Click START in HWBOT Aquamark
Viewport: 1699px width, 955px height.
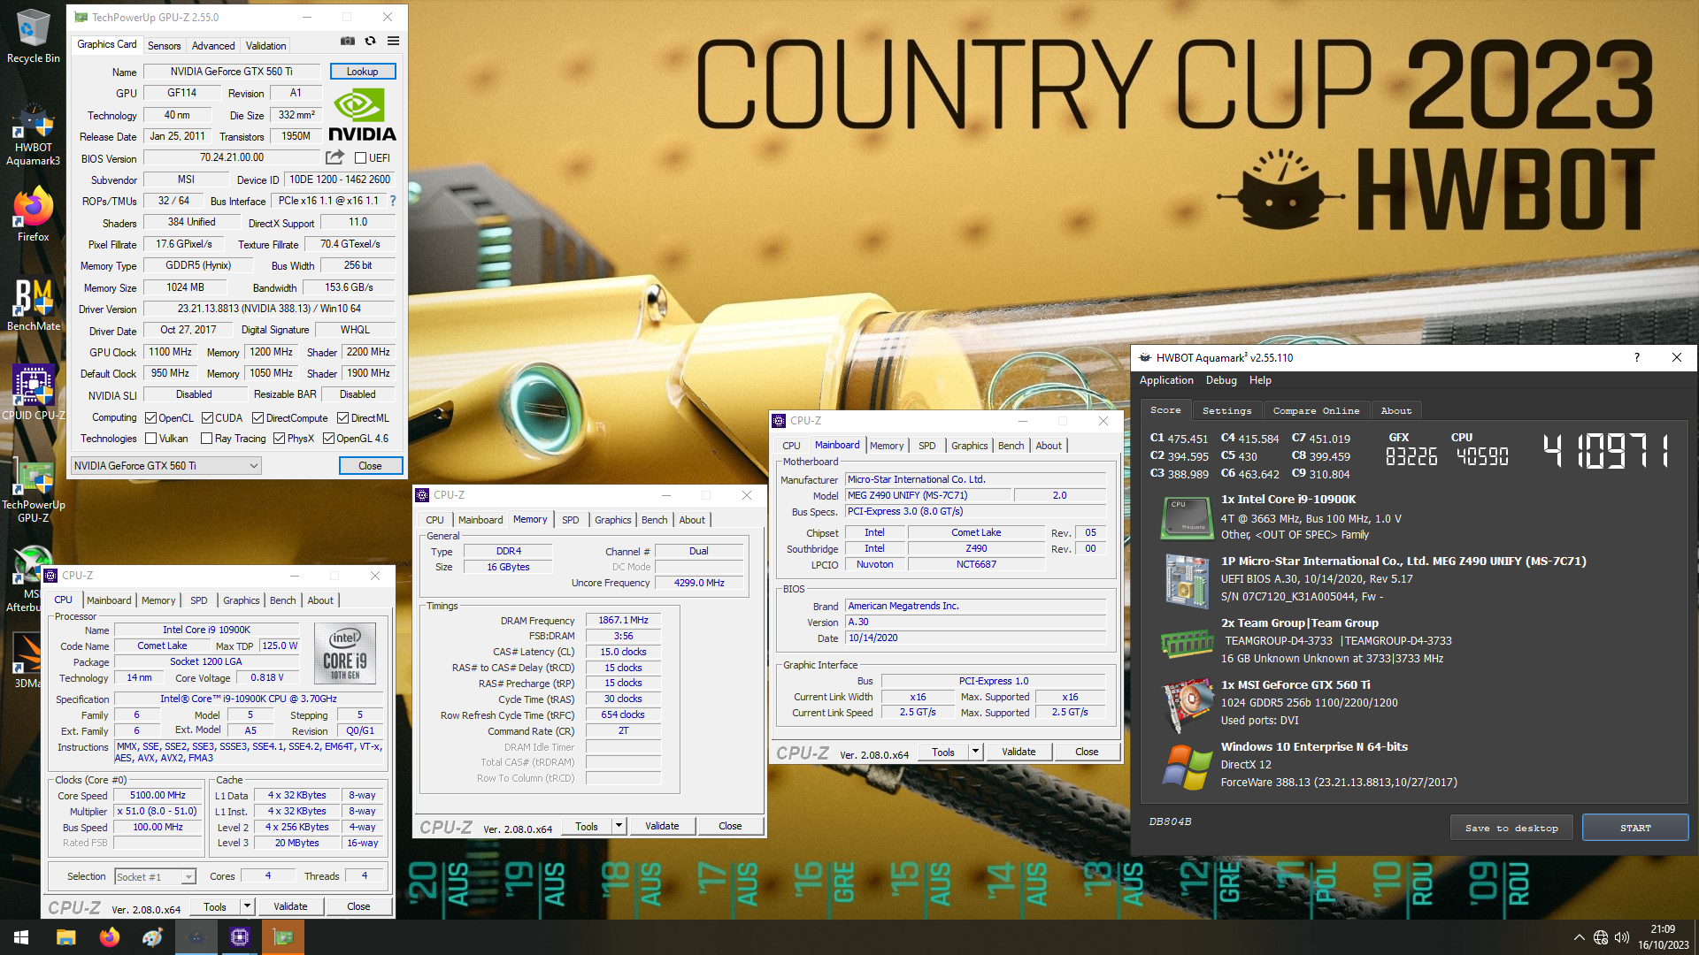click(x=1634, y=828)
